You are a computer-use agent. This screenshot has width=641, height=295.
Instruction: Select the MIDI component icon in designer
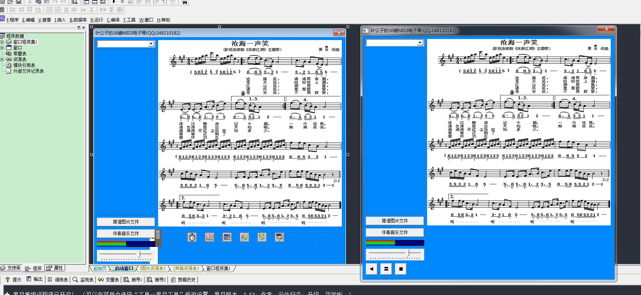tap(210, 237)
